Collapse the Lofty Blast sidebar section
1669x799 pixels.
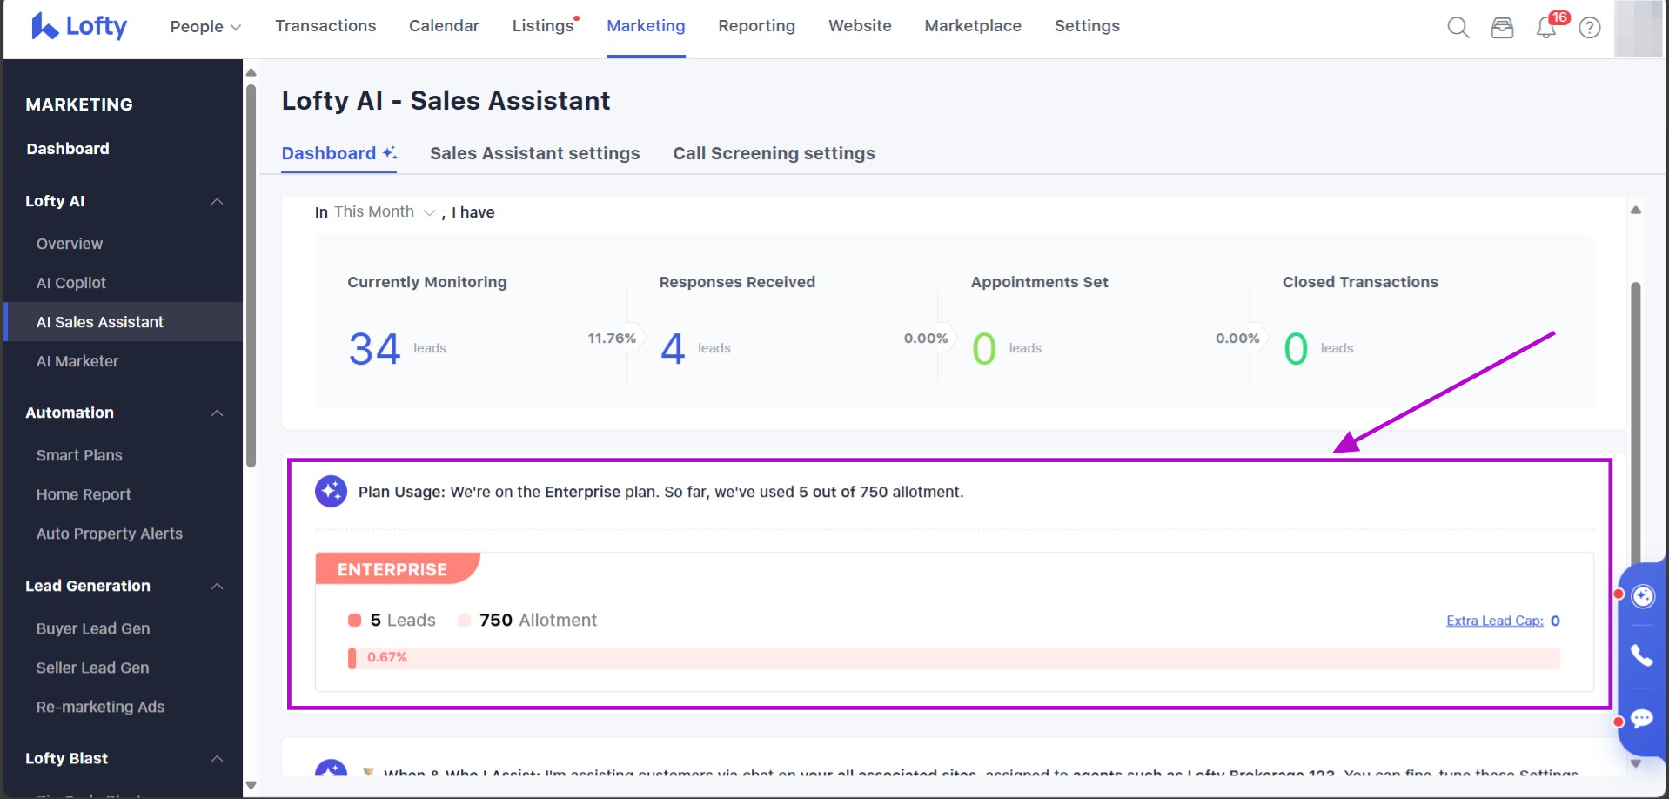click(x=217, y=759)
